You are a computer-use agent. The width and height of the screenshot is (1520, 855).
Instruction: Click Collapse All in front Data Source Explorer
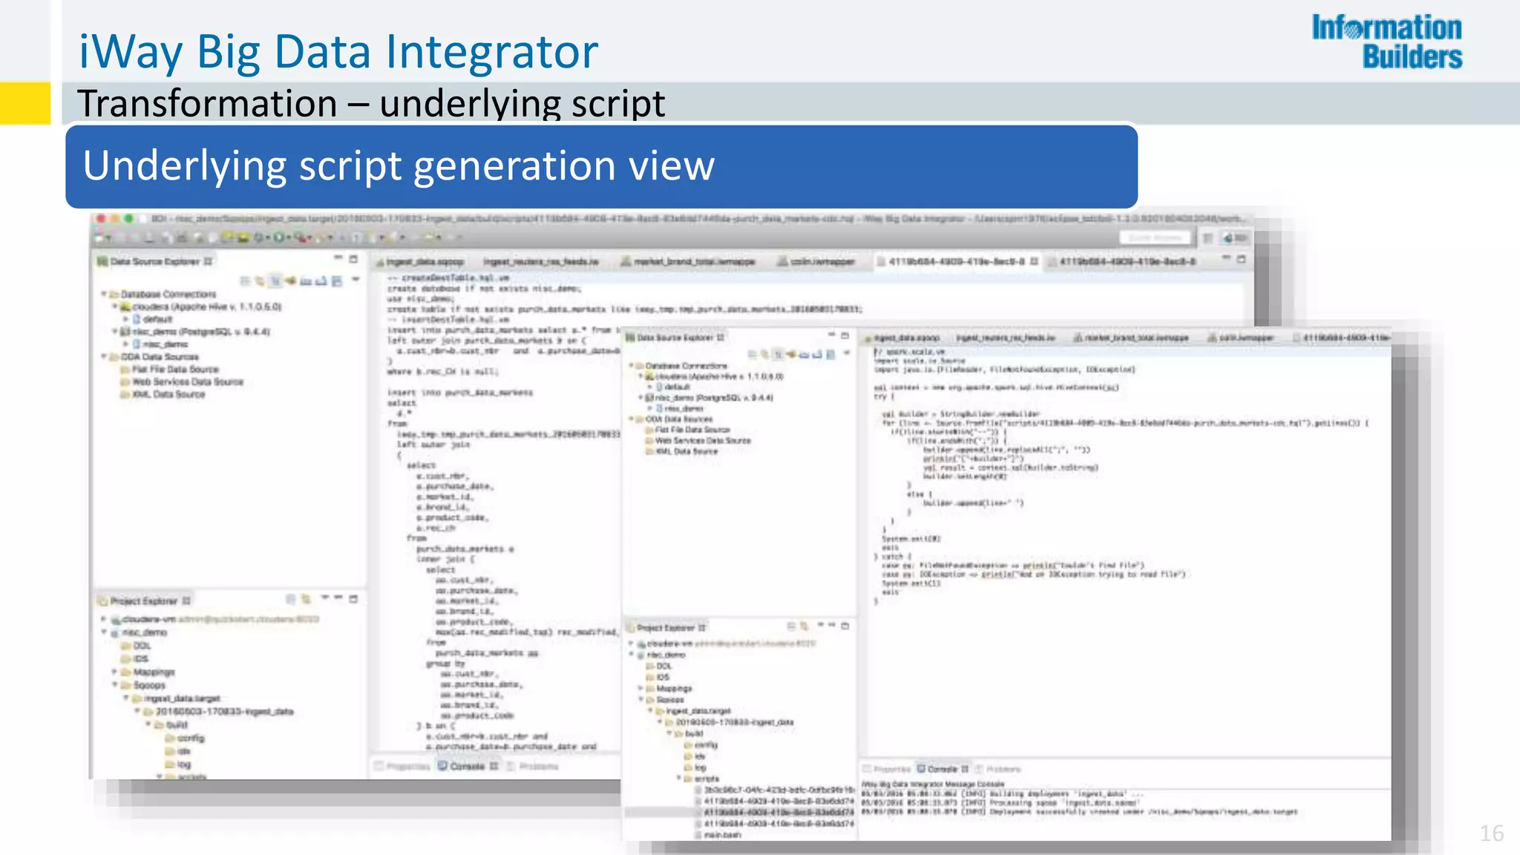751,354
